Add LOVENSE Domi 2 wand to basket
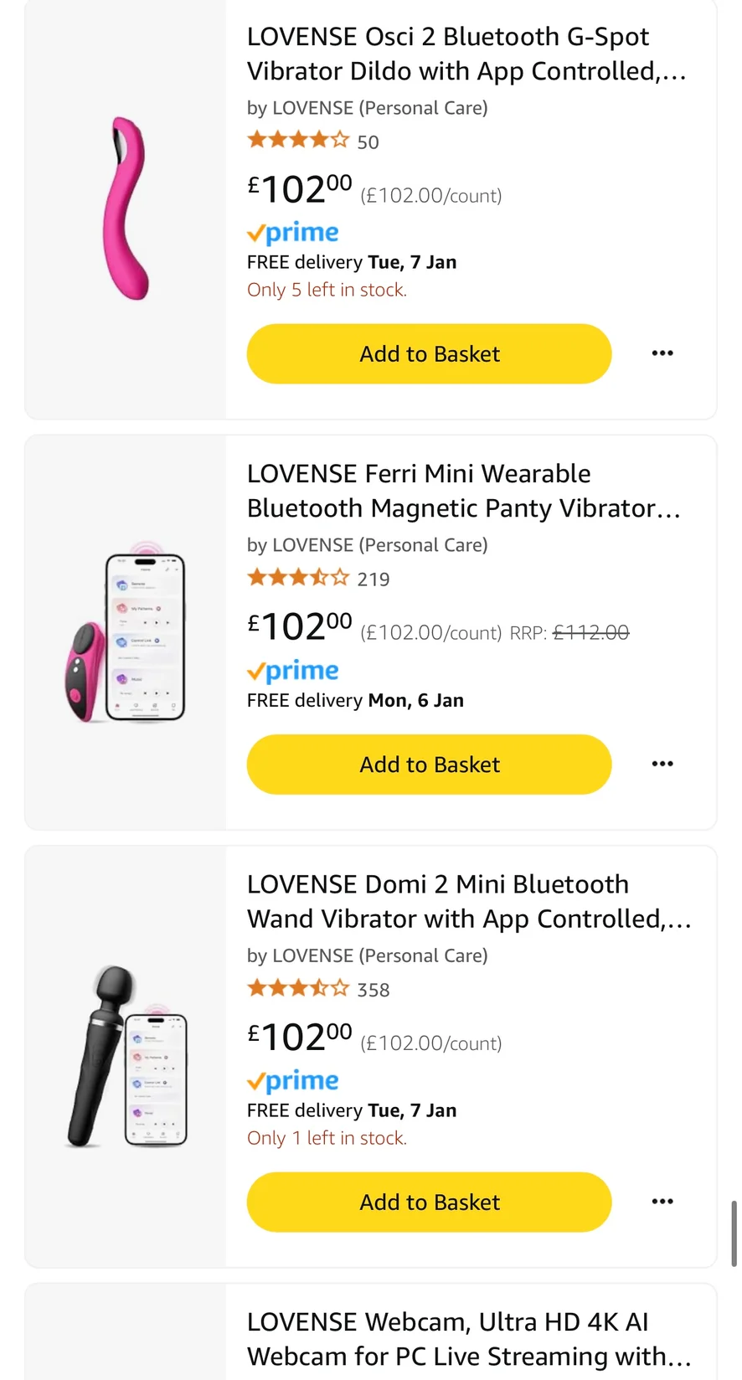 click(x=429, y=1202)
